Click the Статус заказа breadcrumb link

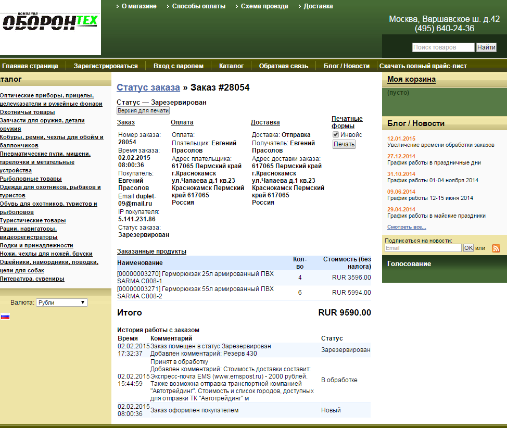148,87
